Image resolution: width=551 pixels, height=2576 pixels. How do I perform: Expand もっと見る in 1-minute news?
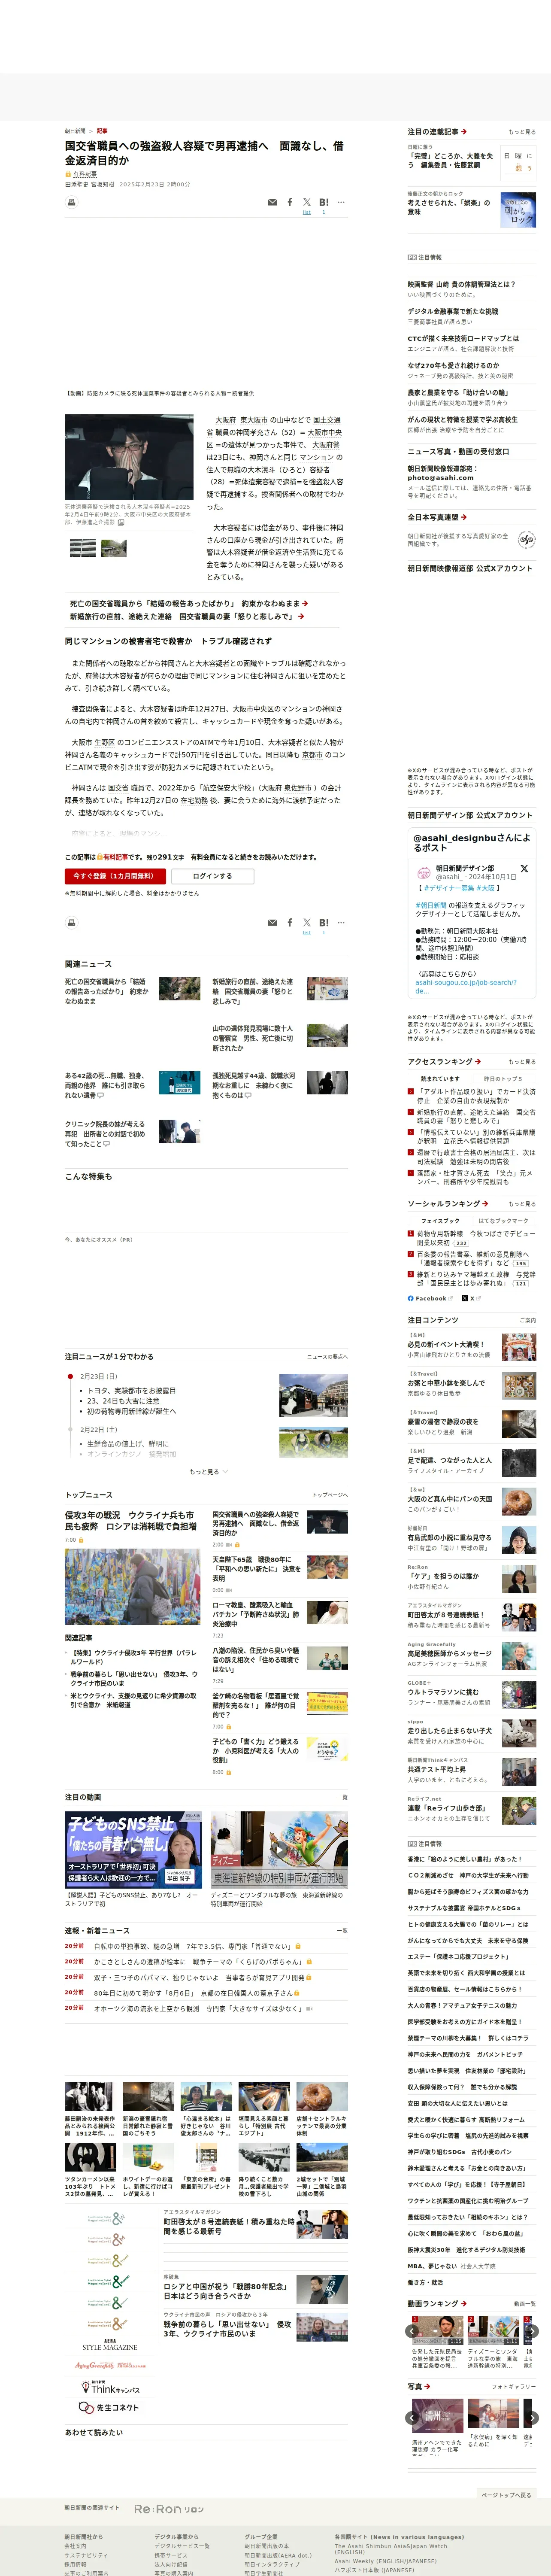tap(208, 1472)
